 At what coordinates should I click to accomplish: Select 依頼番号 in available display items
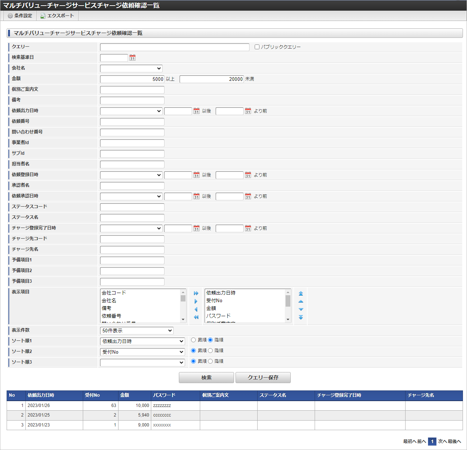(x=112, y=316)
